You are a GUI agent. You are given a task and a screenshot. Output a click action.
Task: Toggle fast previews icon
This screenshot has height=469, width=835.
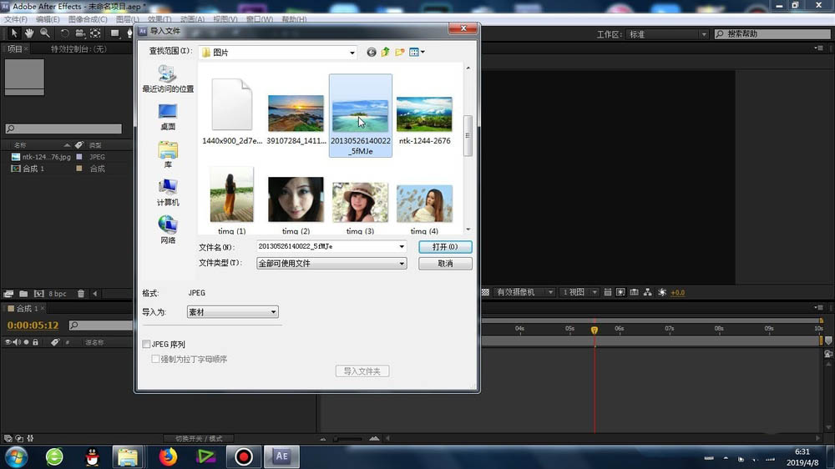click(x=620, y=292)
